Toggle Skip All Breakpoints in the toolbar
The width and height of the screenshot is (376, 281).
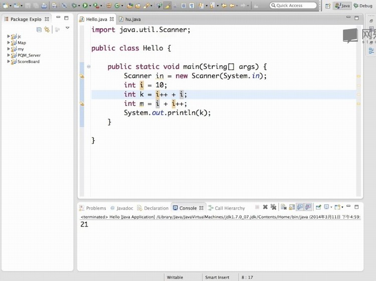pyautogui.click(x=64, y=6)
